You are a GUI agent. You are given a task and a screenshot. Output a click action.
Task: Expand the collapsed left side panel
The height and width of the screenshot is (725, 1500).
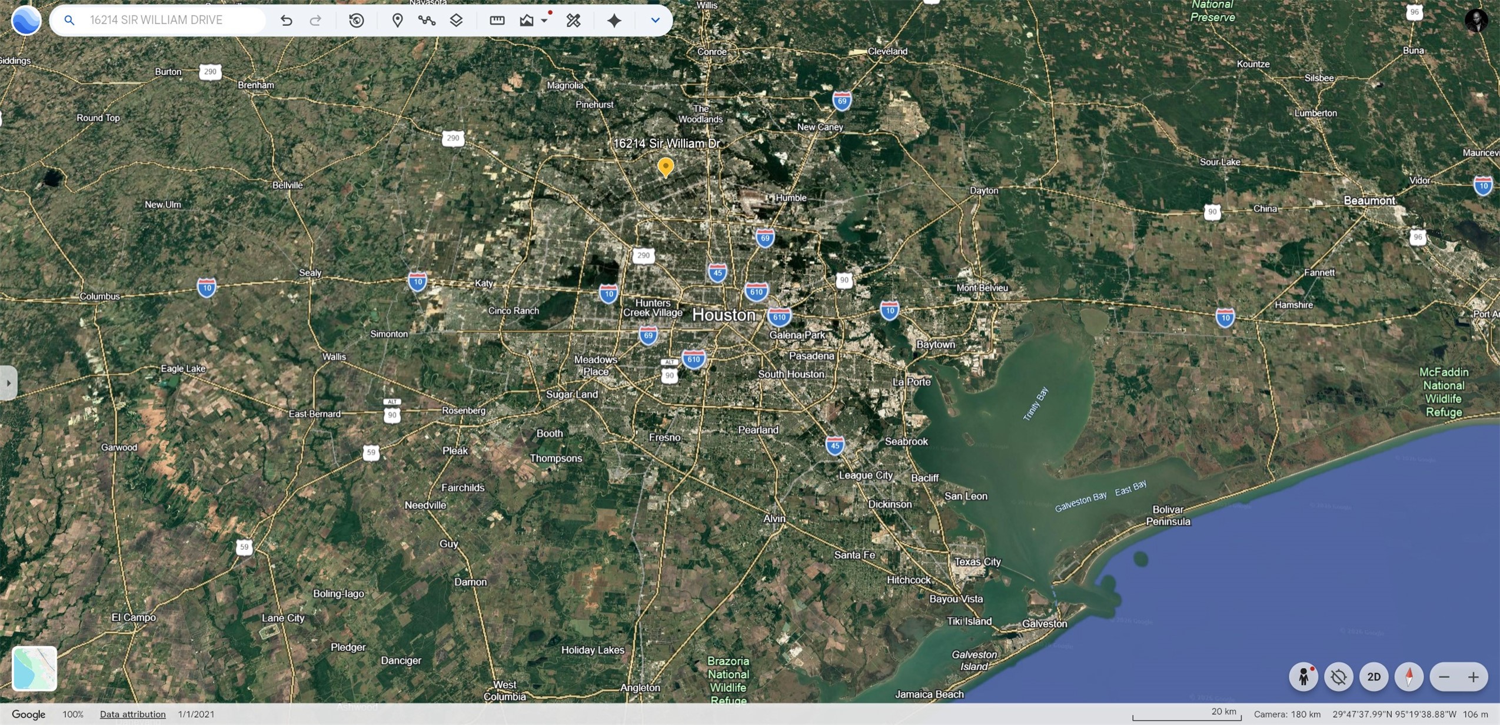(8, 383)
